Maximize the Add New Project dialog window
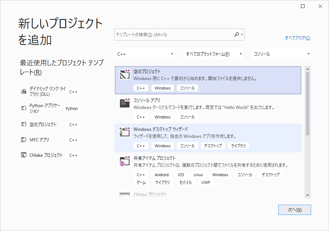This screenshot has height=231, width=329. tap(303, 6)
